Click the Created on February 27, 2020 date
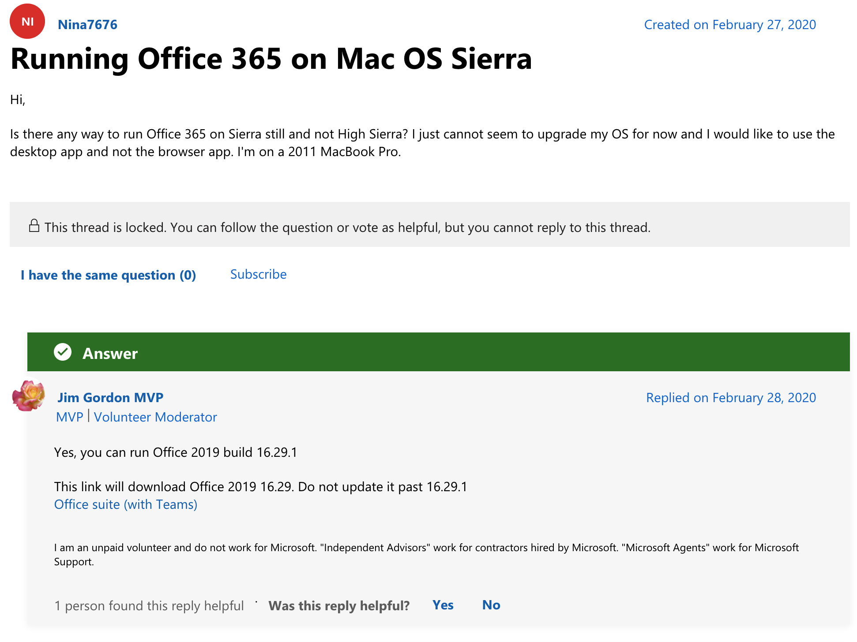 click(x=730, y=25)
